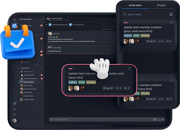Open chat with Sergey Popov
180x130 pixels.
pos(27,96)
